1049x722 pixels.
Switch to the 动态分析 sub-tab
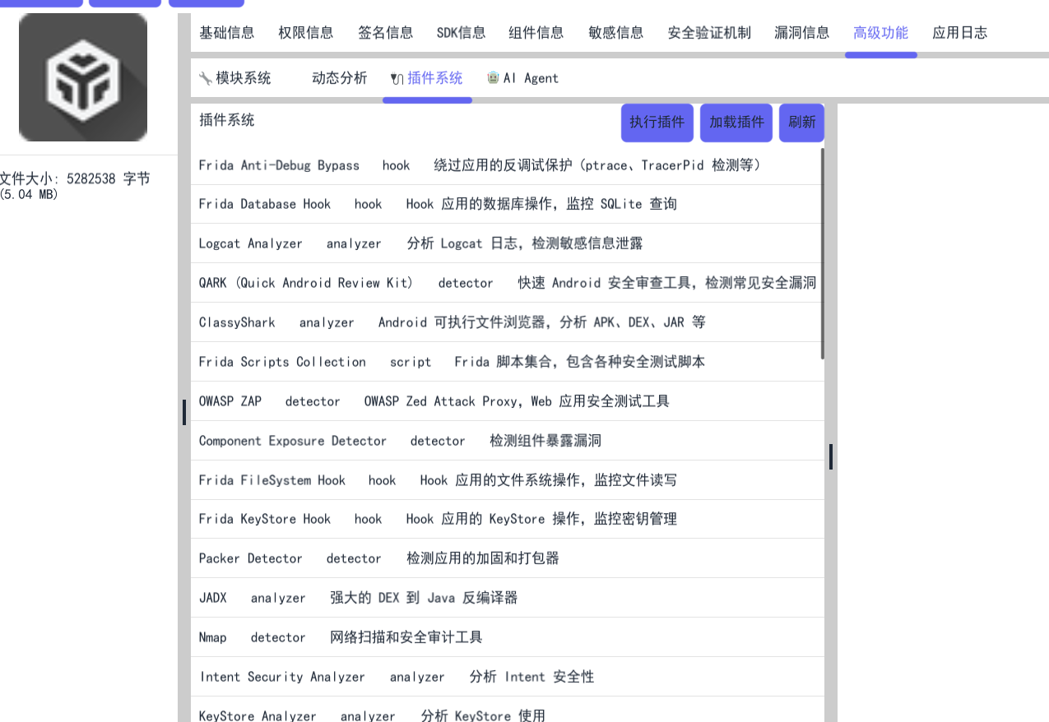pos(339,78)
